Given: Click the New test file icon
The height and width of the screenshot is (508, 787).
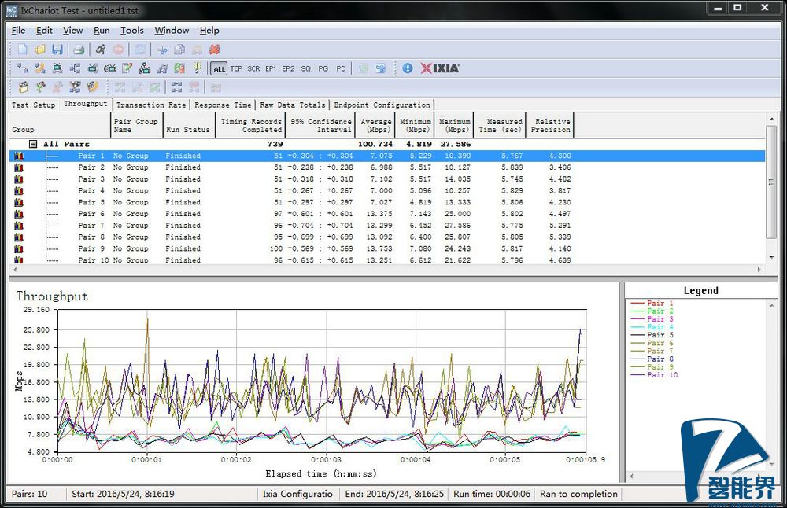Looking at the screenshot, I should pyautogui.click(x=23, y=50).
